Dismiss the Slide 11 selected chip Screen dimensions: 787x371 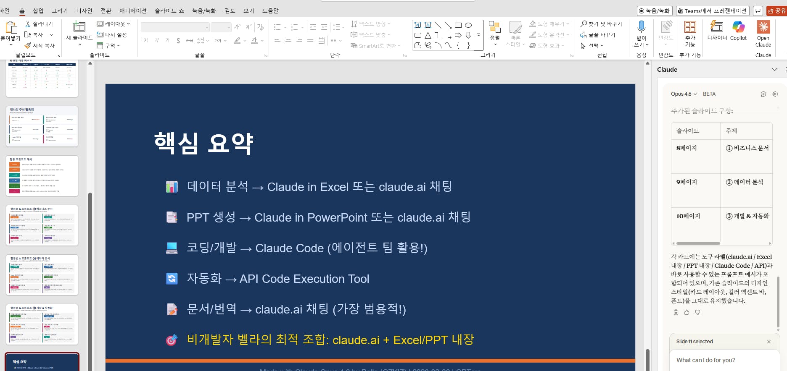pos(769,342)
